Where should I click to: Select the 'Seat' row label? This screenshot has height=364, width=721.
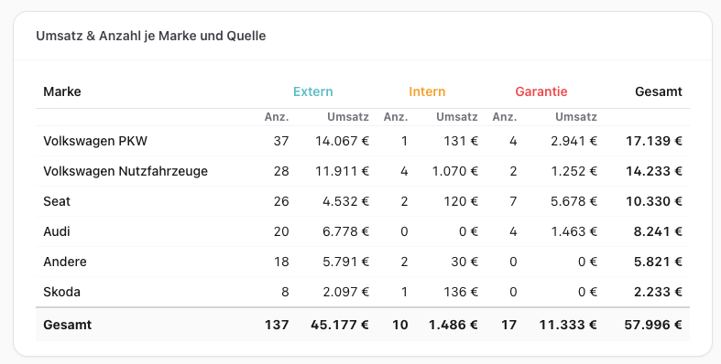point(57,201)
